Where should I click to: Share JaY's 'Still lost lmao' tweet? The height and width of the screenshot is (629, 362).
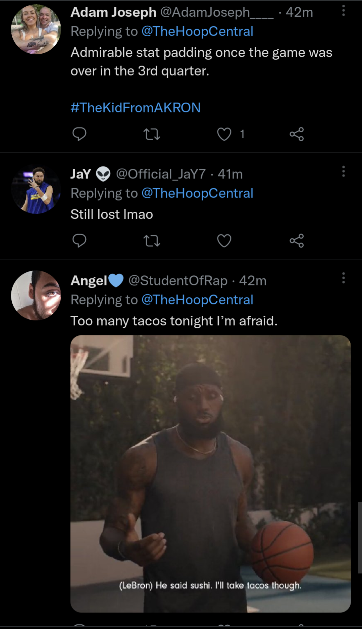point(297,241)
